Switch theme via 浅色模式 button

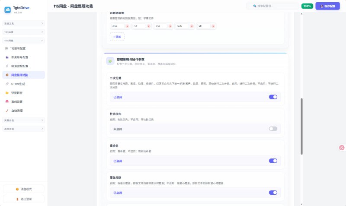[24, 189]
